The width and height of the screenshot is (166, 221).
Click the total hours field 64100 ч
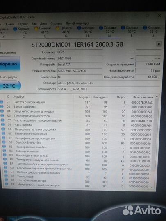click(148, 77)
